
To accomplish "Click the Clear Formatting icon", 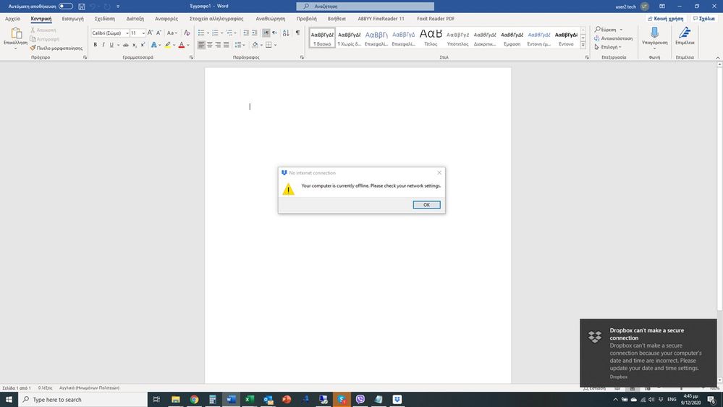I will 187,33.
